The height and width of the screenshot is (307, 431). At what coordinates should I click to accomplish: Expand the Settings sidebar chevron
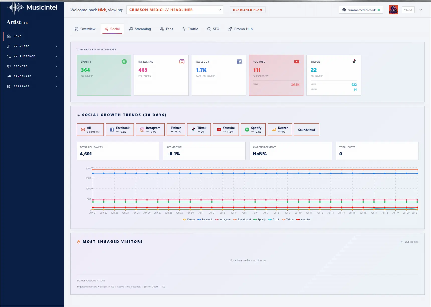click(x=56, y=86)
